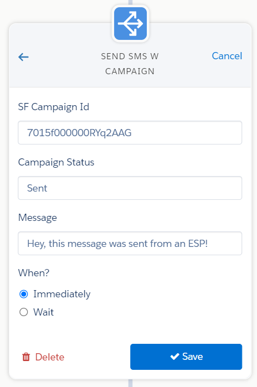Click the Immediately option label
257x387 pixels.
(62, 294)
